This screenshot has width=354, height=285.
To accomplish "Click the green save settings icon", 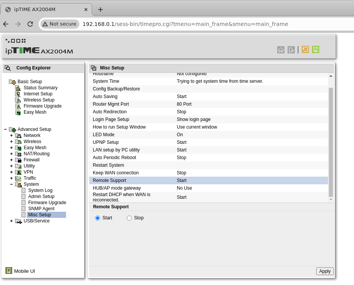I will [x=315, y=50].
